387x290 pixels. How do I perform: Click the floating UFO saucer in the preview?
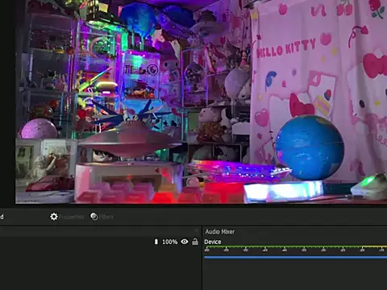[130, 139]
